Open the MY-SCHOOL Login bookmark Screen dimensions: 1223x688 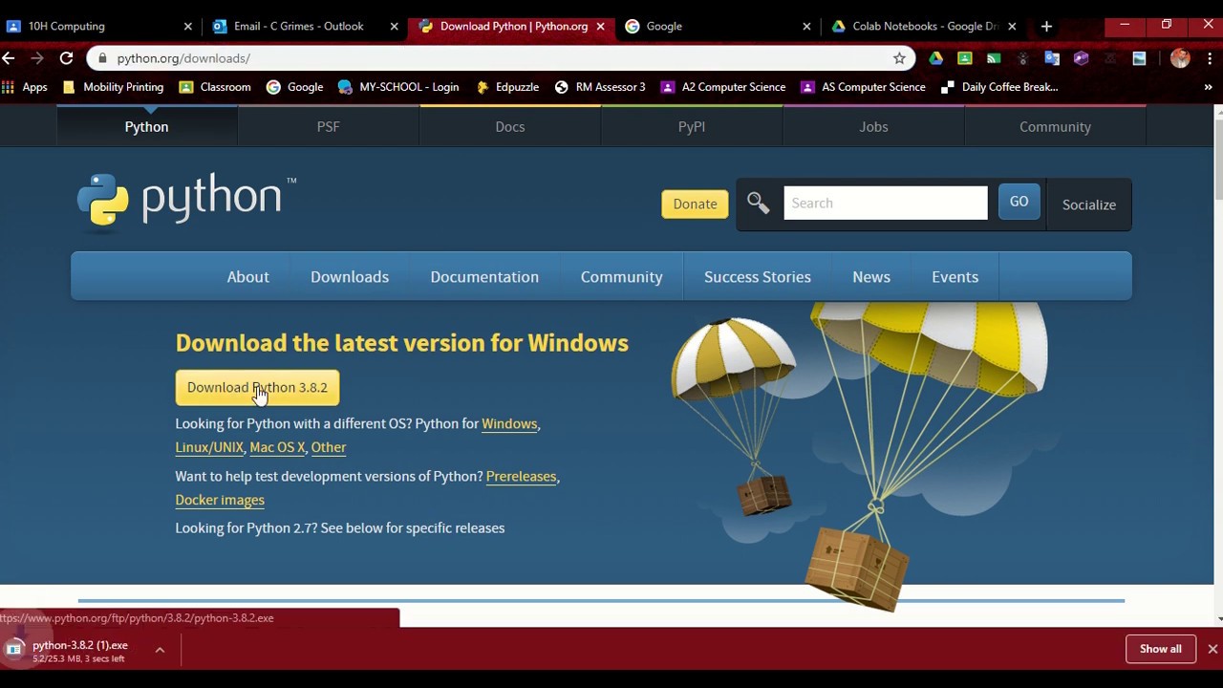tap(398, 87)
